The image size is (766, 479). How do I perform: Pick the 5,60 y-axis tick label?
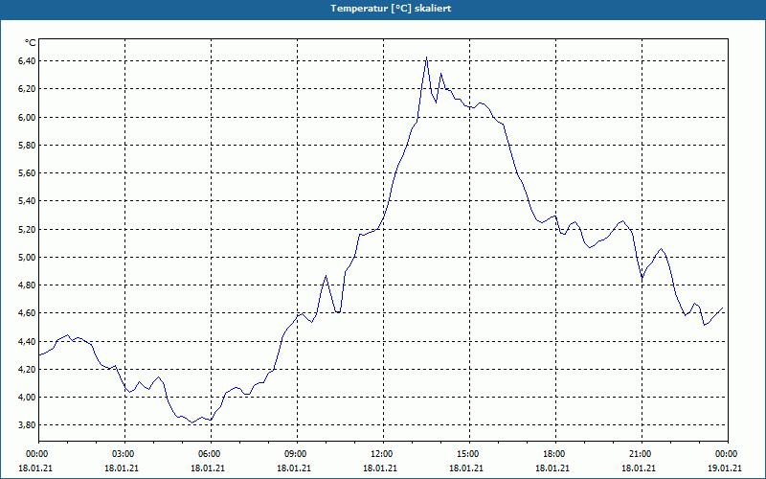(27, 173)
